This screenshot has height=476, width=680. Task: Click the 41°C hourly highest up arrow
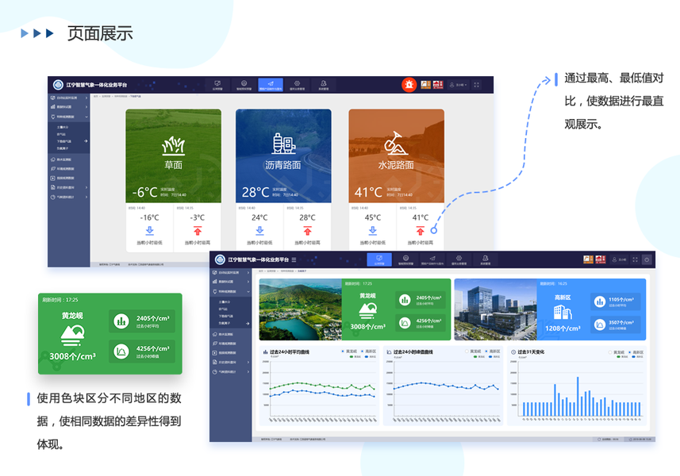[421, 231]
